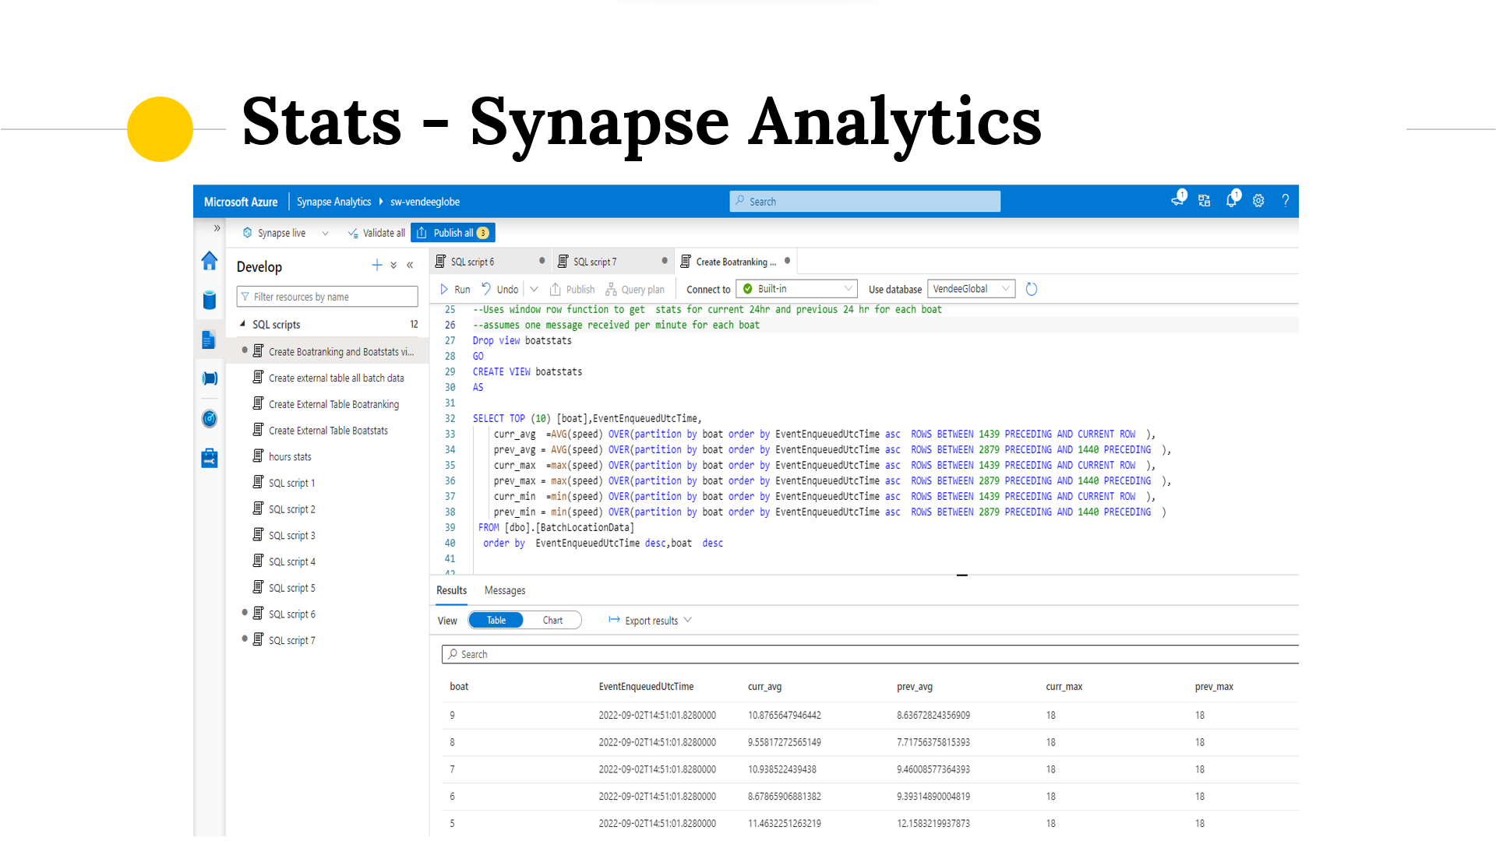Click Query plan
This screenshot has width=1496, height=841.
[x=635, y=289]
